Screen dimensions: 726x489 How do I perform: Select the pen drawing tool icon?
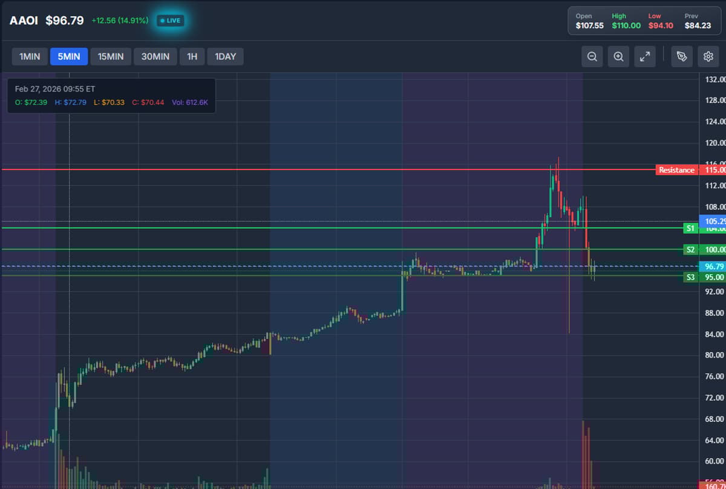tap(681, 56)
